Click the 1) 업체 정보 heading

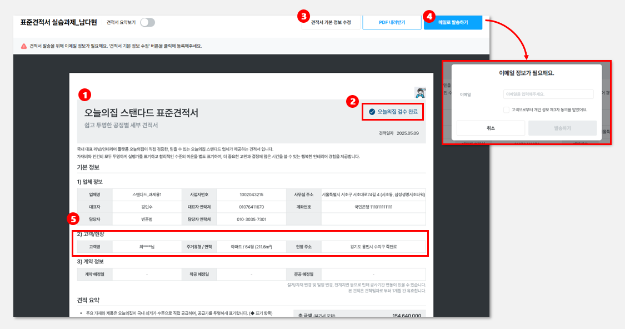[x=89, y=181]
